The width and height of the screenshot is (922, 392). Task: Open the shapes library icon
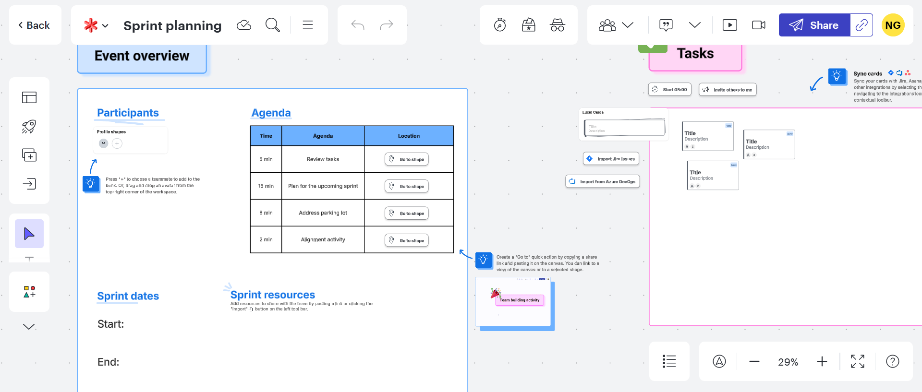click(x=29, y=292)
